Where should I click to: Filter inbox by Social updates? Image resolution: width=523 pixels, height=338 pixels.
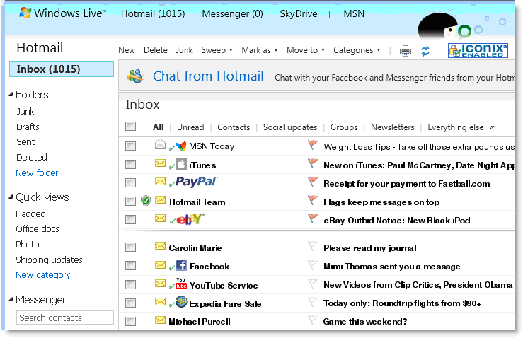pos(290,127)
